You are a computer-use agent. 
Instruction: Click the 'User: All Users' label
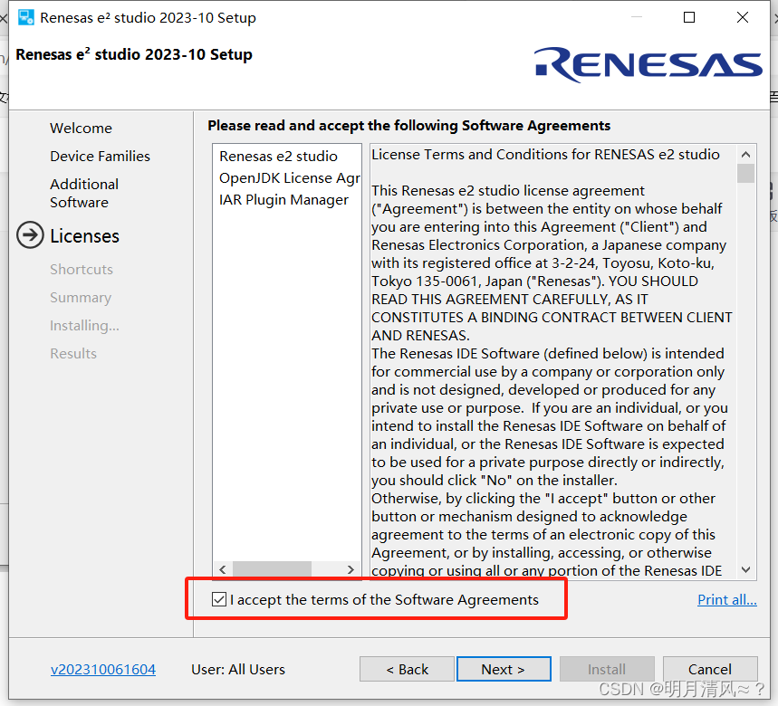(x=238, y=669)
